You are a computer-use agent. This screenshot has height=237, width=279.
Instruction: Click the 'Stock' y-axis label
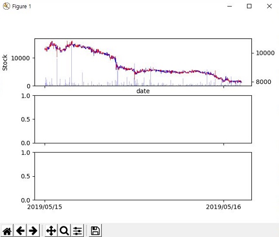[5, 63]
